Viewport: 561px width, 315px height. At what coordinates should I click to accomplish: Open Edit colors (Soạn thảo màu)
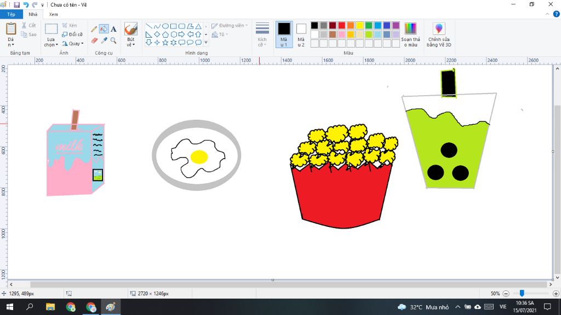[x=410, y=35]
